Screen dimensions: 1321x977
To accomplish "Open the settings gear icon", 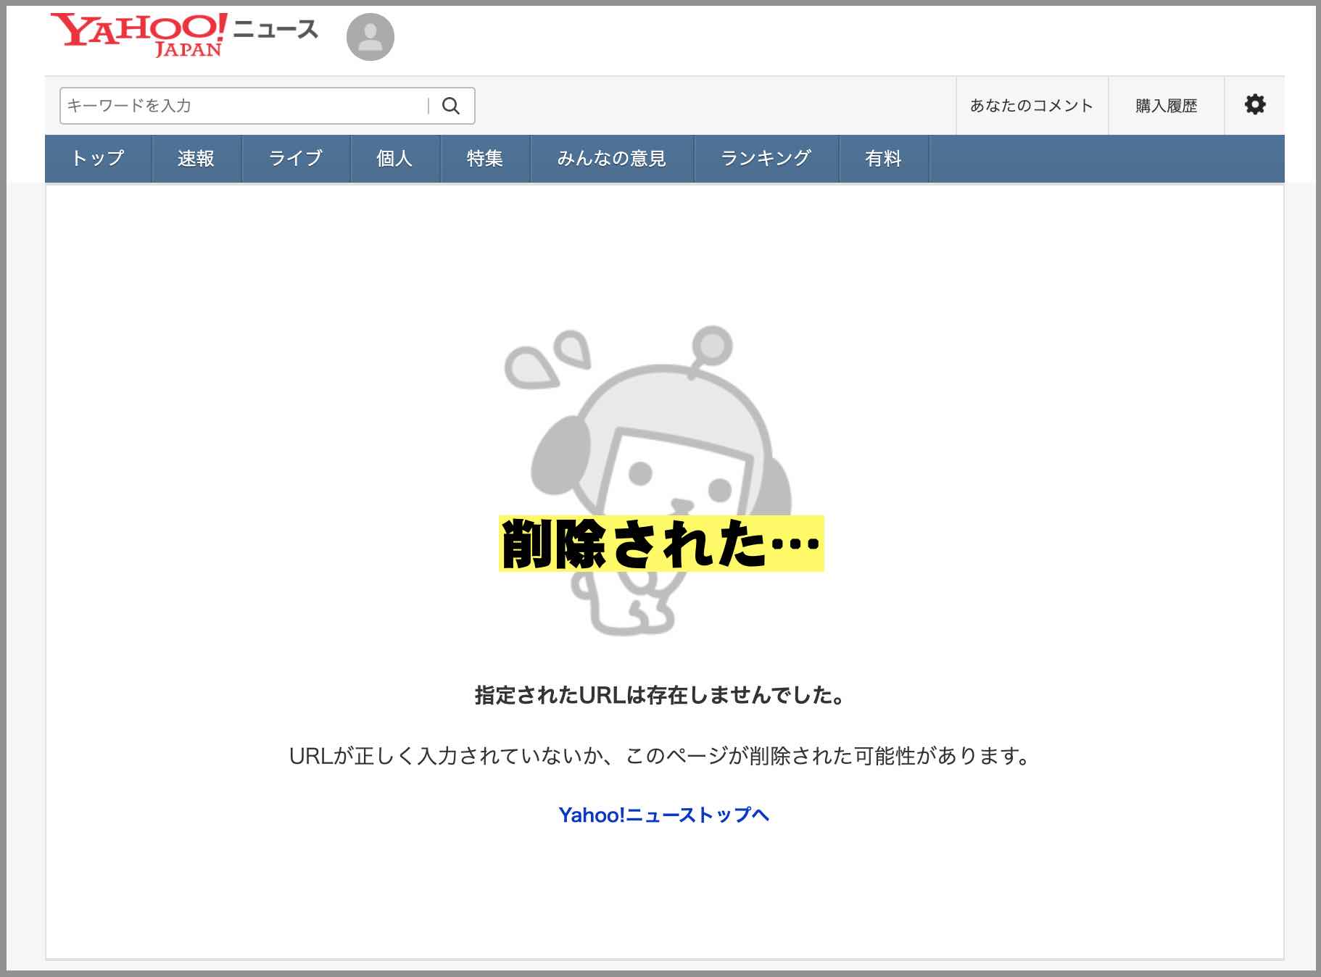I will pyautogui.click(x=1255, y=105).
